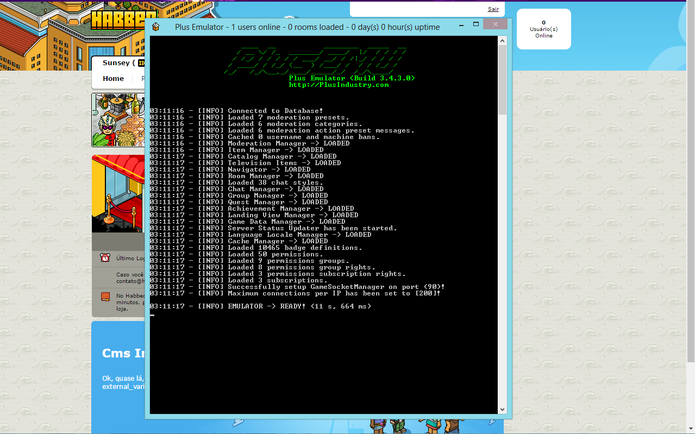
Task: Click the 'Último Log' text on the webpage
Action: 130,259
